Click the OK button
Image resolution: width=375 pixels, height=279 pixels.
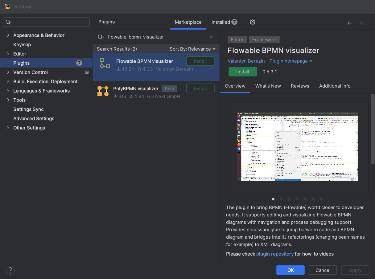(291, 270)
